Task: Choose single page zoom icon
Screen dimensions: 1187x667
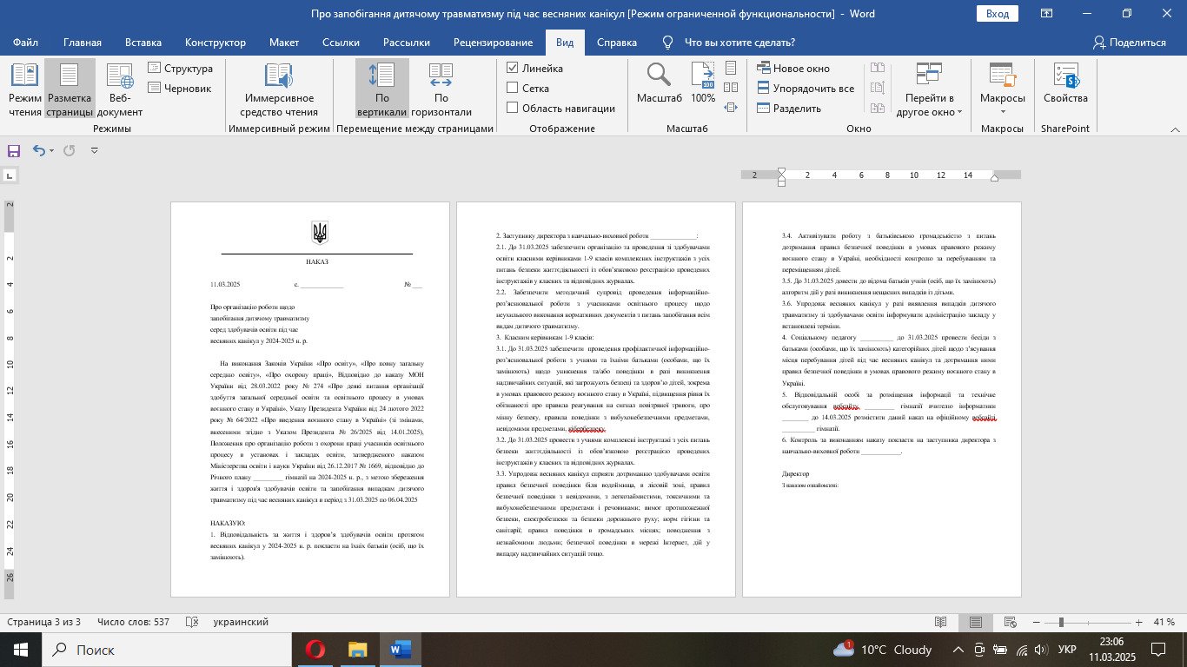Action: pyautogui.click(x=730, y=68)
